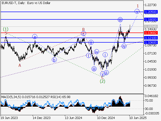Image resolution: width=161 pixels, height=121 pixels.
Task: Click the EURUSD-T Daily chart title
Action: click(x=26, y=3)
